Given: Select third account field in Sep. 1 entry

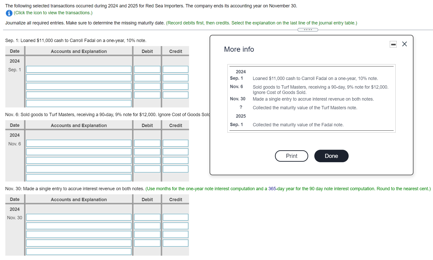Looking at the screenshot, I should click(x=79, y=86).
